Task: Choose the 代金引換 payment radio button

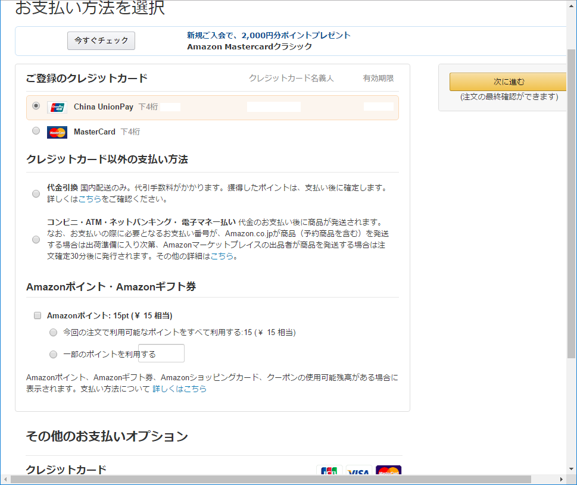Action: tap(36, 193)
